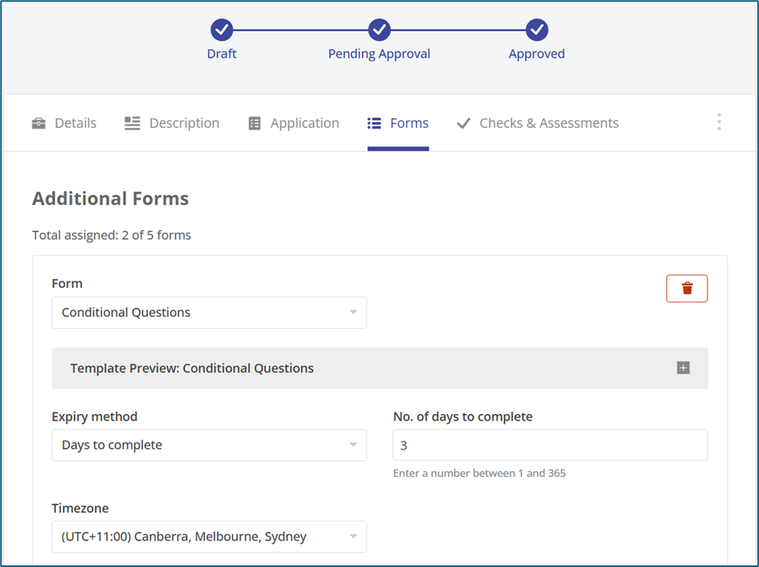Image resolution: width=759 pixels, height=567 pixels.
Task: Open the Expiry method dropdown
Action: pos(209,446)
